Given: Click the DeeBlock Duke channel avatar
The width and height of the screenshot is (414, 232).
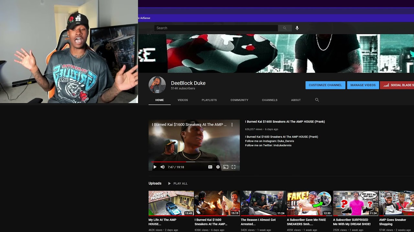Looking at the screenshot, I should tap(157, 85).
